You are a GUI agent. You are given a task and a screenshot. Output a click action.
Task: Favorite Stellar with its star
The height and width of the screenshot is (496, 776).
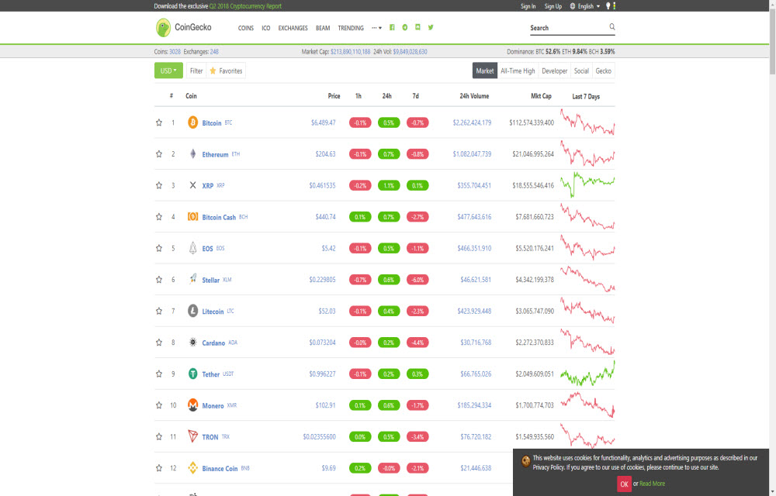(x=159, y=279)
